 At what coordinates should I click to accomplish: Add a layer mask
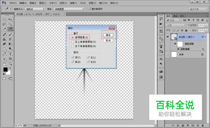point(183,125)
